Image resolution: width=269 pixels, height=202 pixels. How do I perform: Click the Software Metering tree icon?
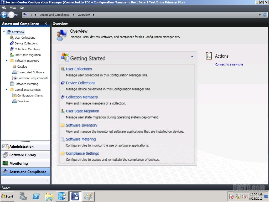point(12,84)
